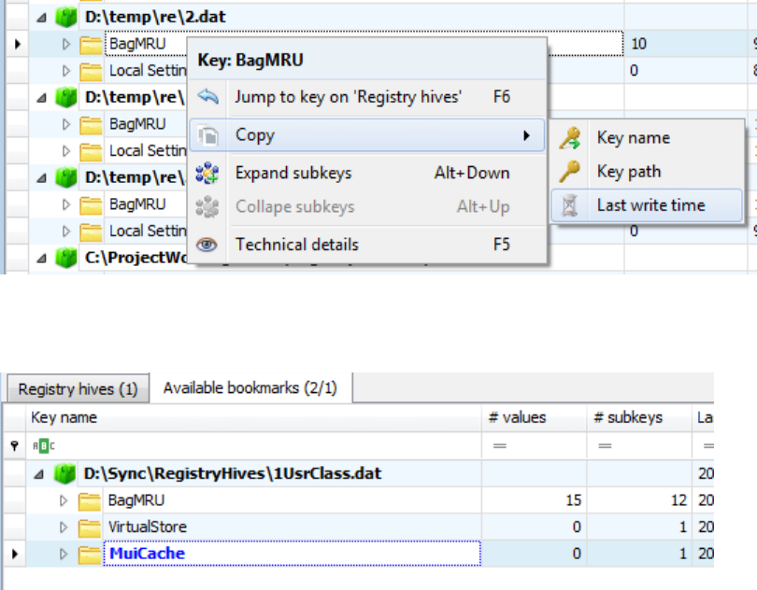The width and height of the screenshot is (757, 590).
Task: Expand BagMRU under 1UsrClass.dat
Action: click(64, 501)
